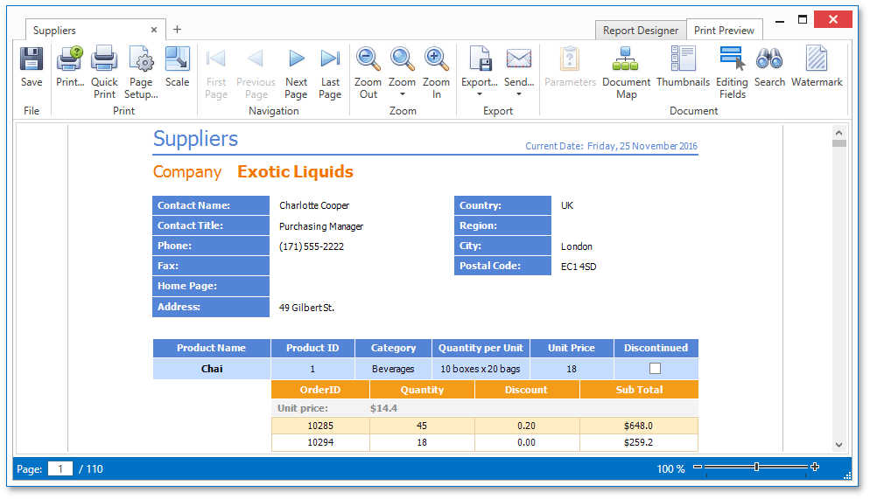Go to Next Page

(296, 59)
